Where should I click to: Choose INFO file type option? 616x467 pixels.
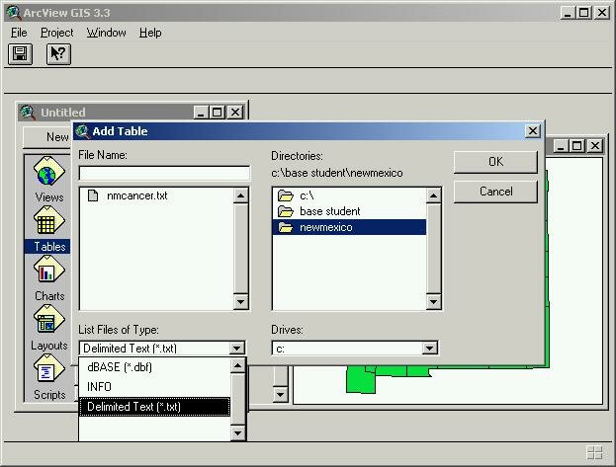(x=155, y=387)
